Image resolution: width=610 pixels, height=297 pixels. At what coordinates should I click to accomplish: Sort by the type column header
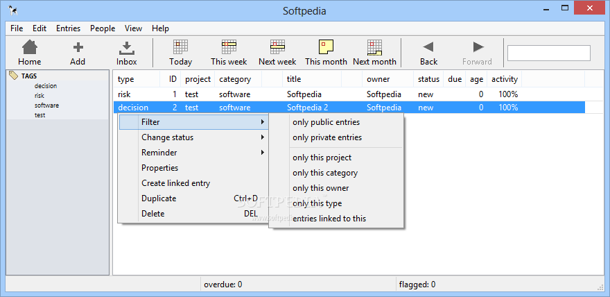(x=137, y=79)
